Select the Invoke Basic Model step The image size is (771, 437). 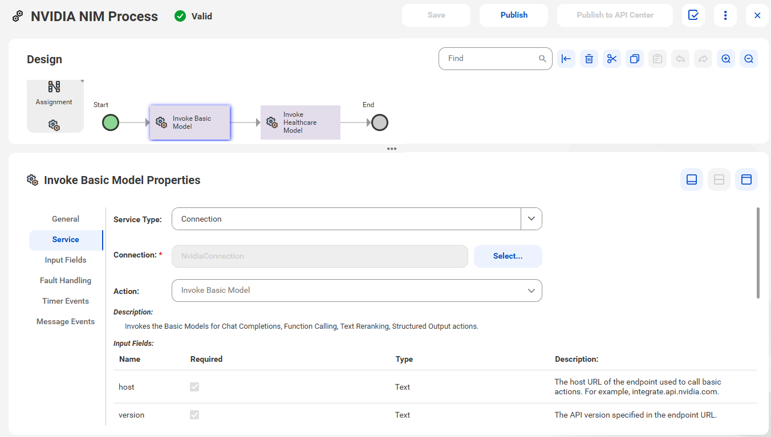pyautogui.click(x=190, y=122)
